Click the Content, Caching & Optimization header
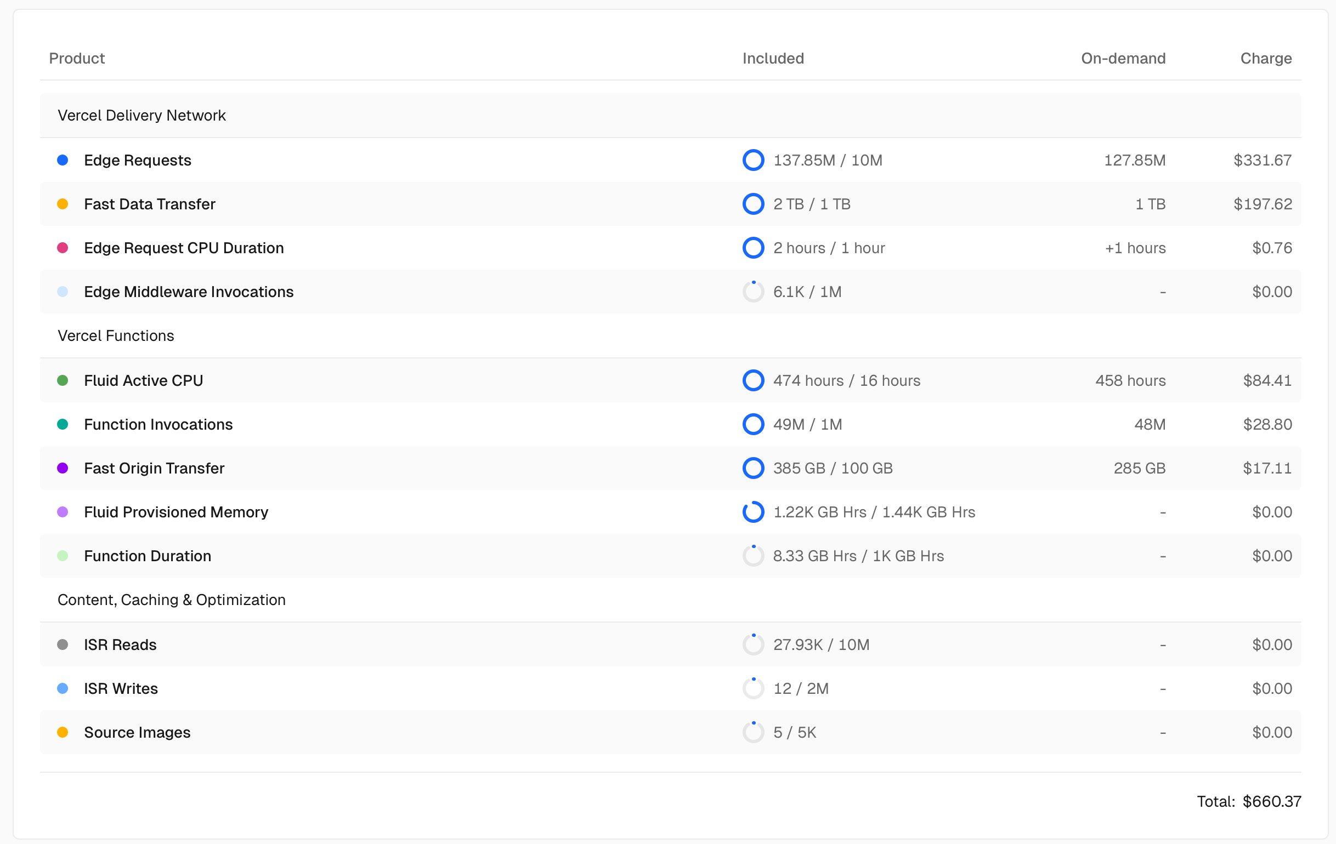The height and width of the screenshot is (844, 1336). [172, 600]
